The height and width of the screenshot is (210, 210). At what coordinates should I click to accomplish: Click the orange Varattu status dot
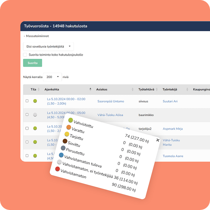pyautogui.click(x=69, y=128)
